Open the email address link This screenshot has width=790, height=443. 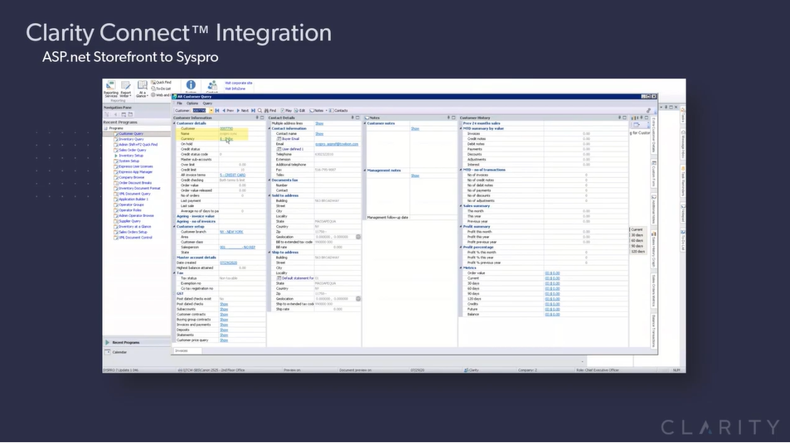click(337, 144)
